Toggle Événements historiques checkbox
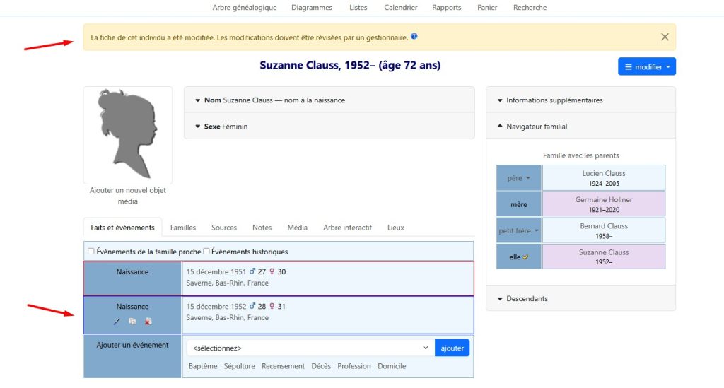Screen dimensions: 724x388 coord(206,252)
